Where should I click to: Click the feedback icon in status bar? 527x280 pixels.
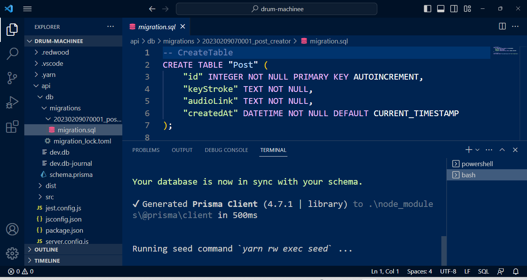(x=501, y=271)
